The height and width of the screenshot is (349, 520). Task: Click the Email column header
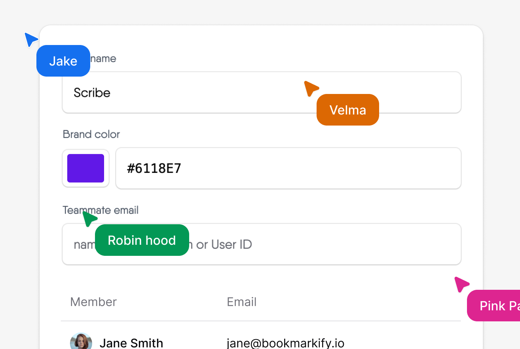(242, 302)
